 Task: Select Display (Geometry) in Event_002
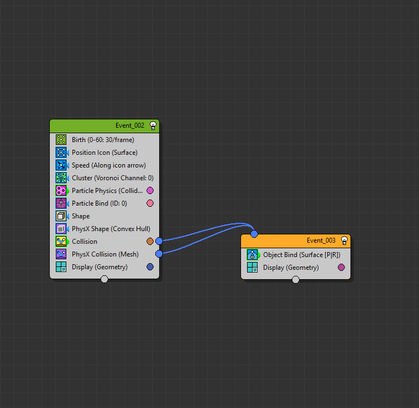point(99,267)
